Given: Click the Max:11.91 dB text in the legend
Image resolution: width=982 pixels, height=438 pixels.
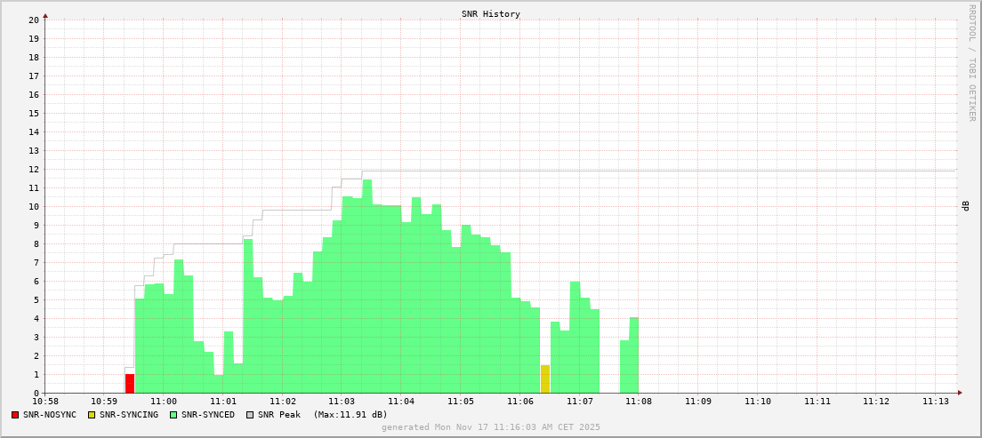Looking at the screenshot, I should pos(350,415).
